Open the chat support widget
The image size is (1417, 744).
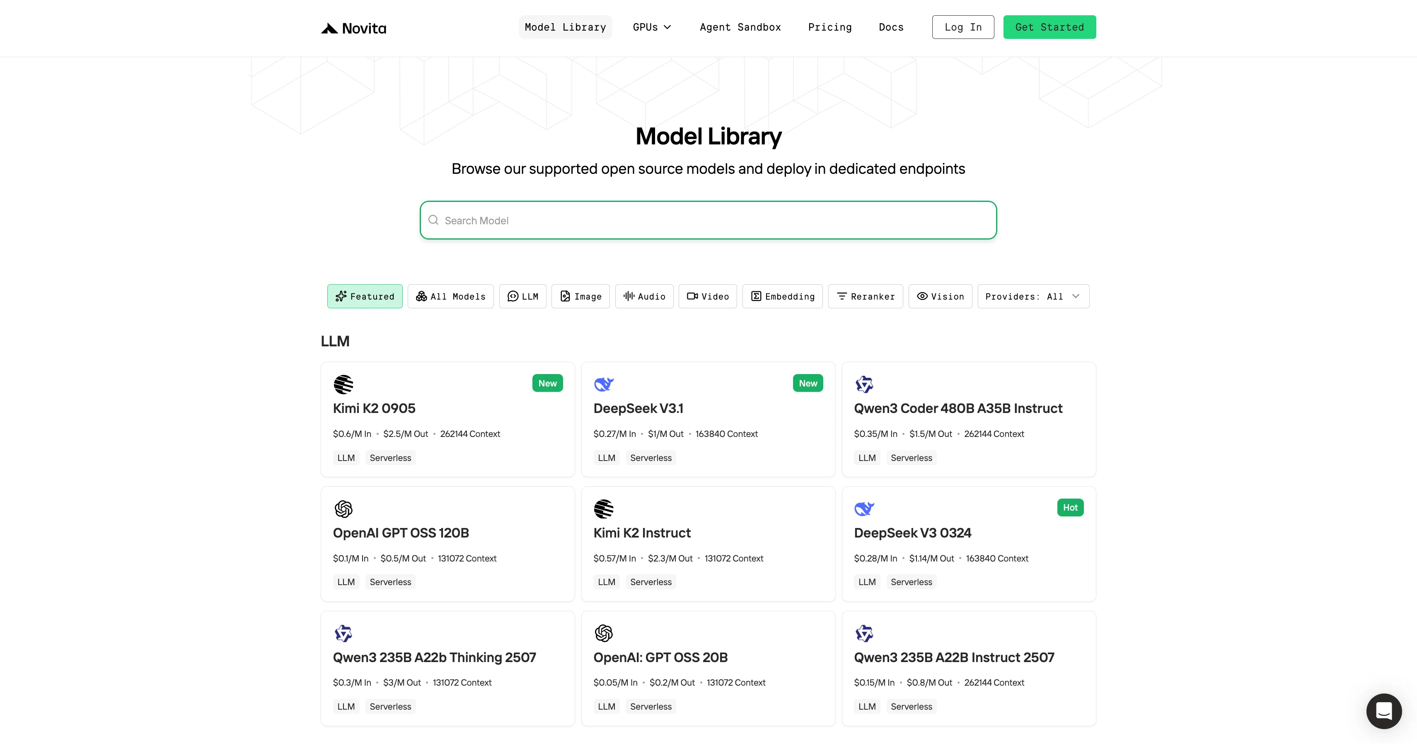click(x=1384, y=711)
